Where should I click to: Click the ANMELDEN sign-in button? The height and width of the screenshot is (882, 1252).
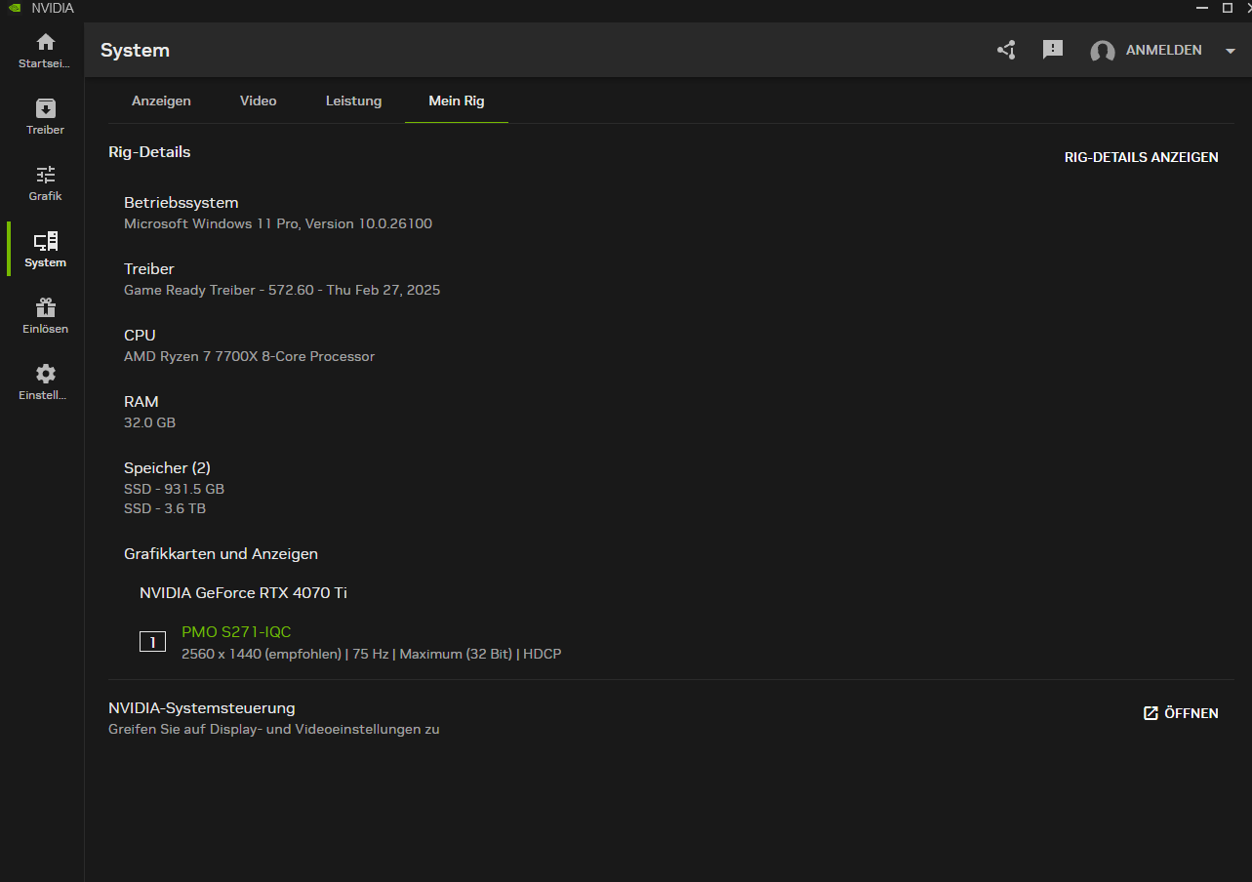[1164, 51]
